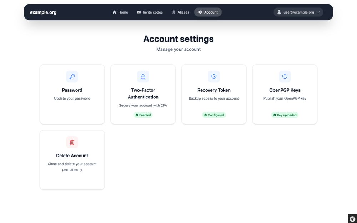Click the 'Account settings' heading
Viewport: 357px width, 223px height.
point(178,39)
